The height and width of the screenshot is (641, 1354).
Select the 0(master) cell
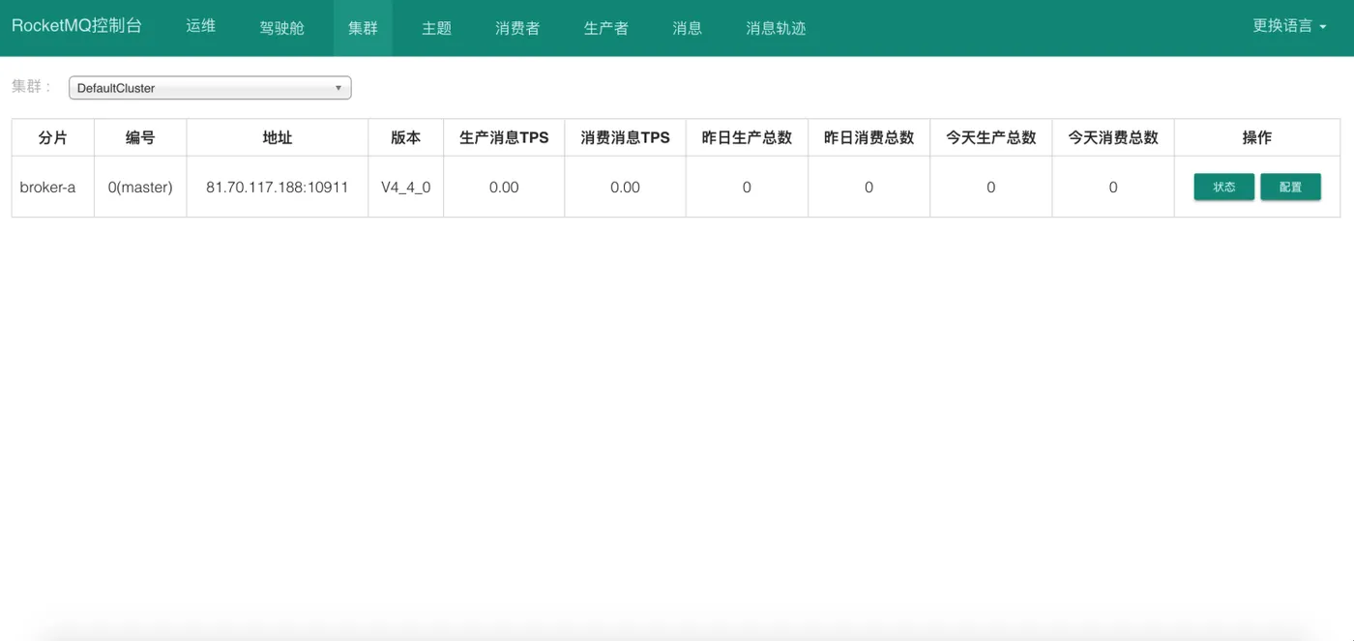(140, 187)
